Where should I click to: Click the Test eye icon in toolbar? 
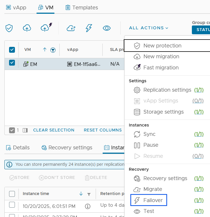pyautogui.click(x=107, y=28)
